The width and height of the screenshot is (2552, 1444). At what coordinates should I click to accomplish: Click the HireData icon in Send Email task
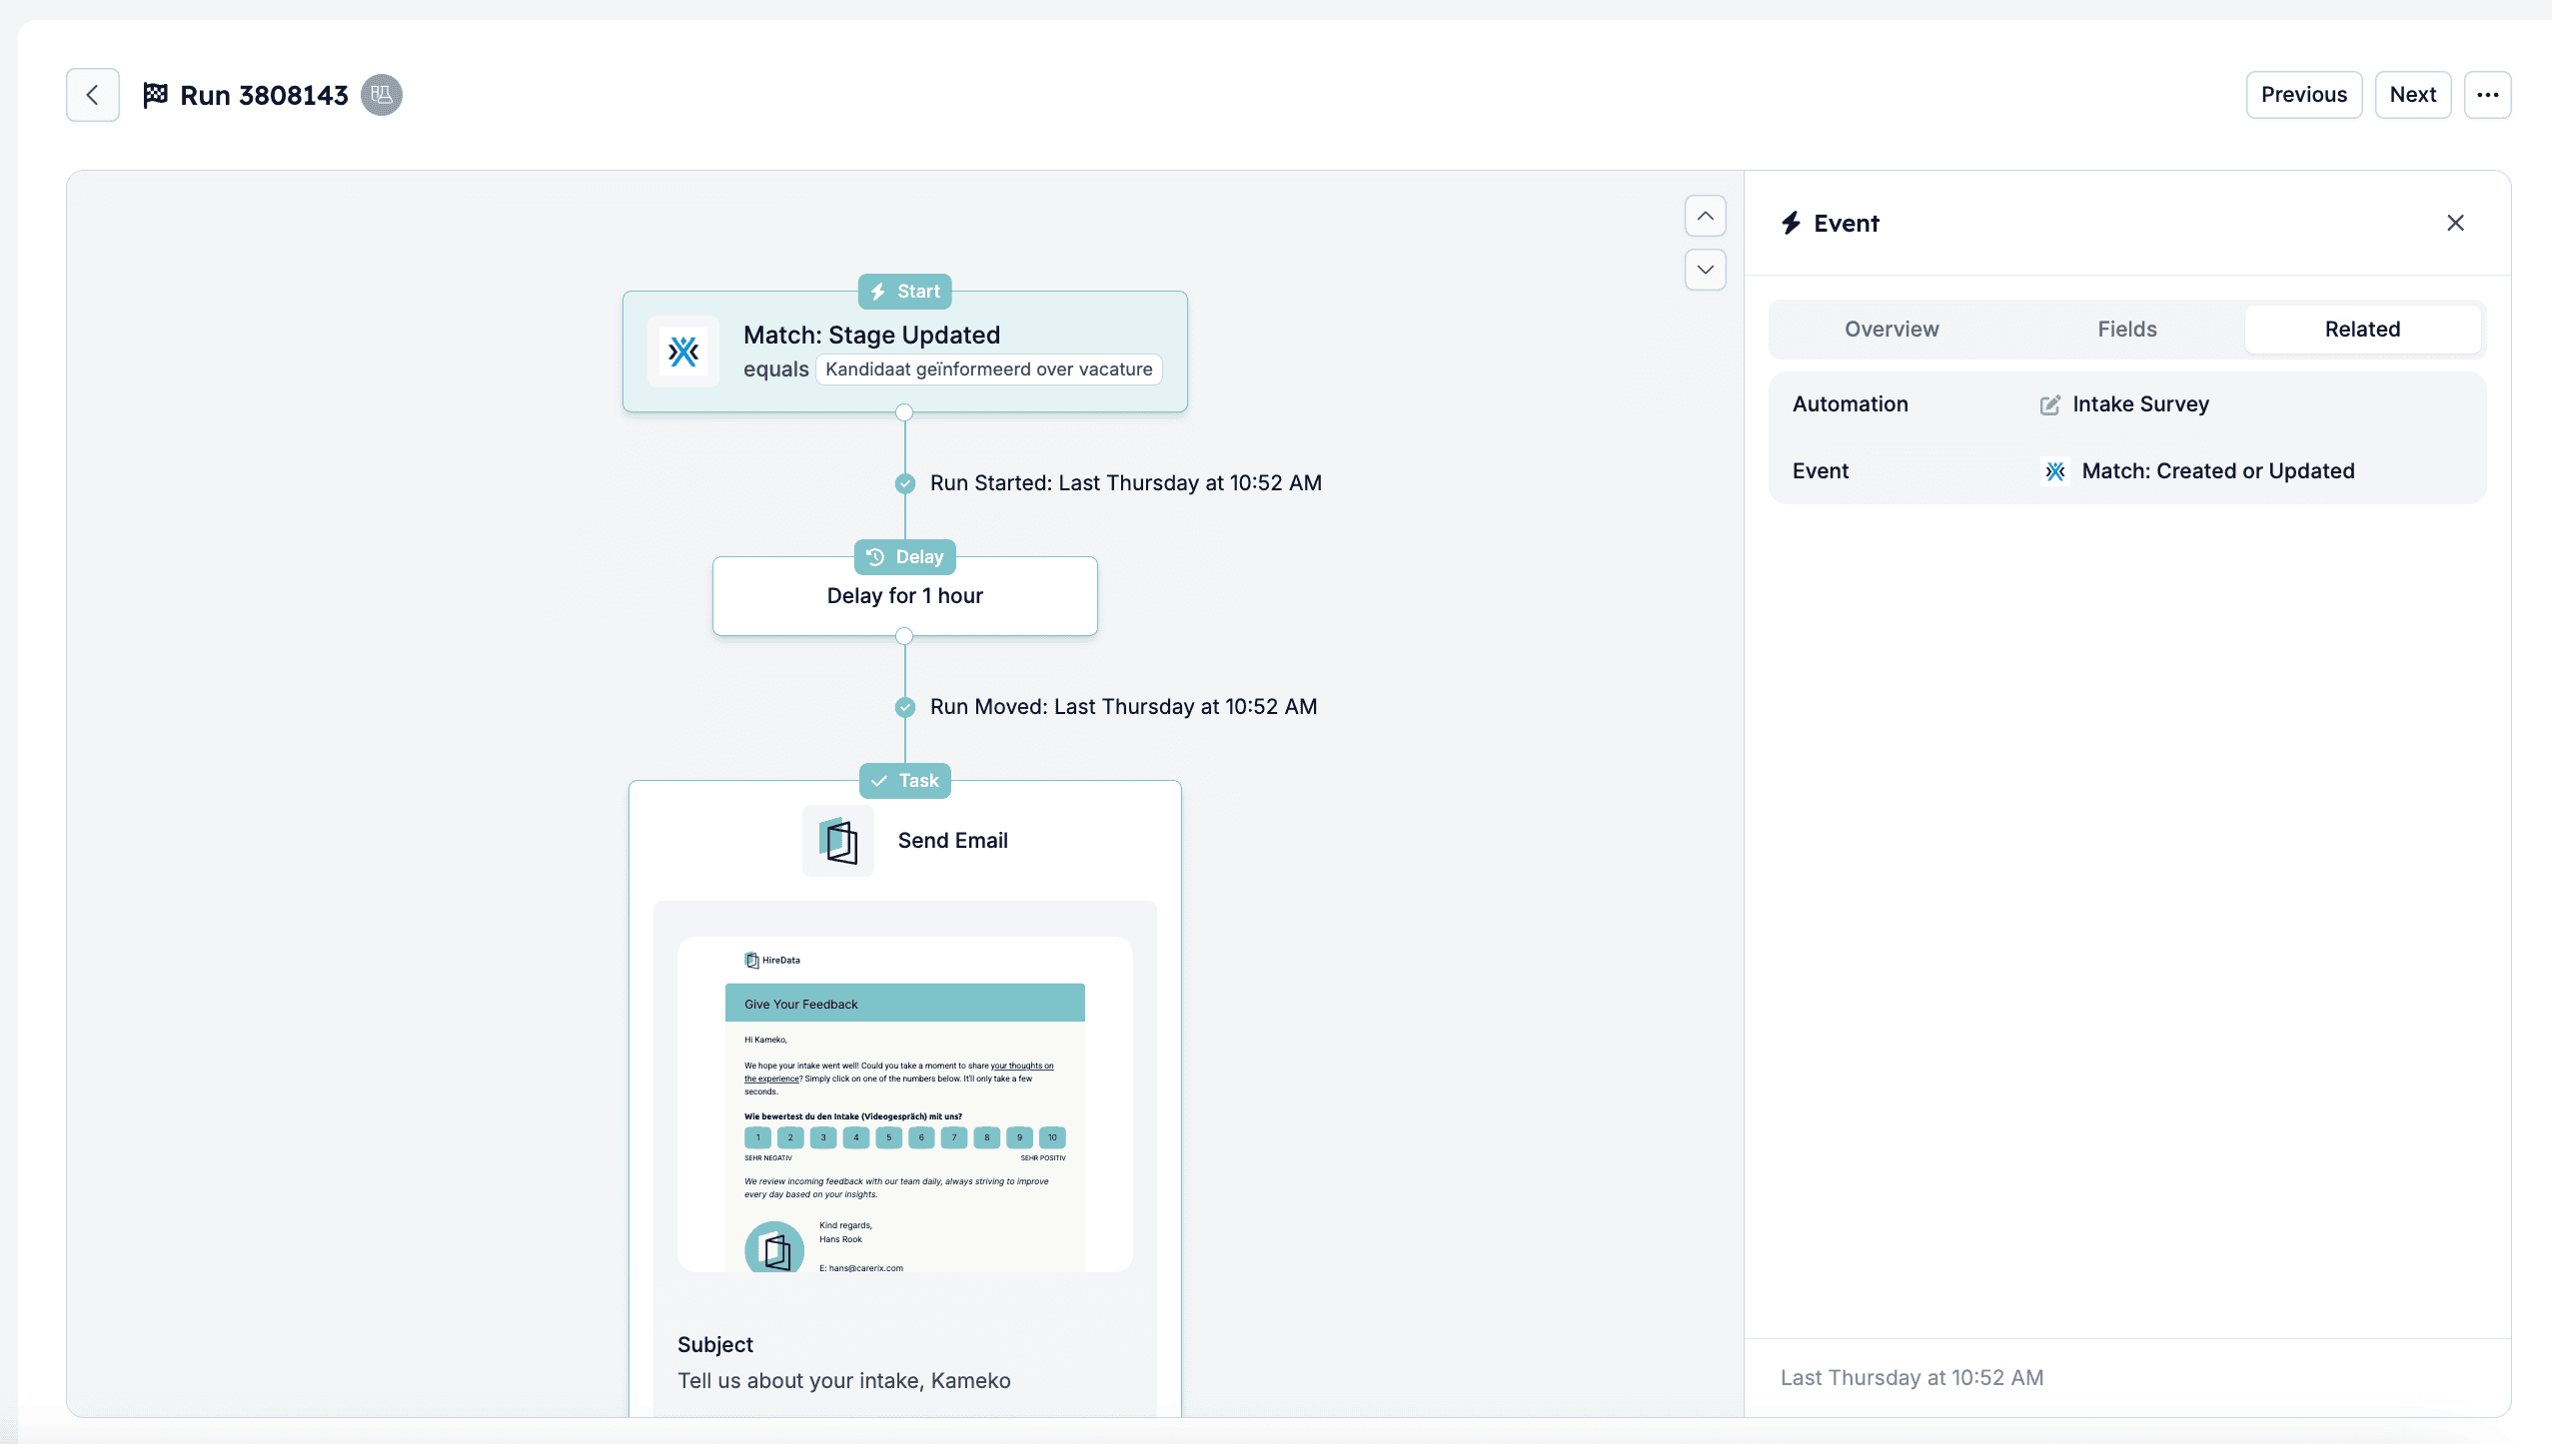[x=837, y=841]
